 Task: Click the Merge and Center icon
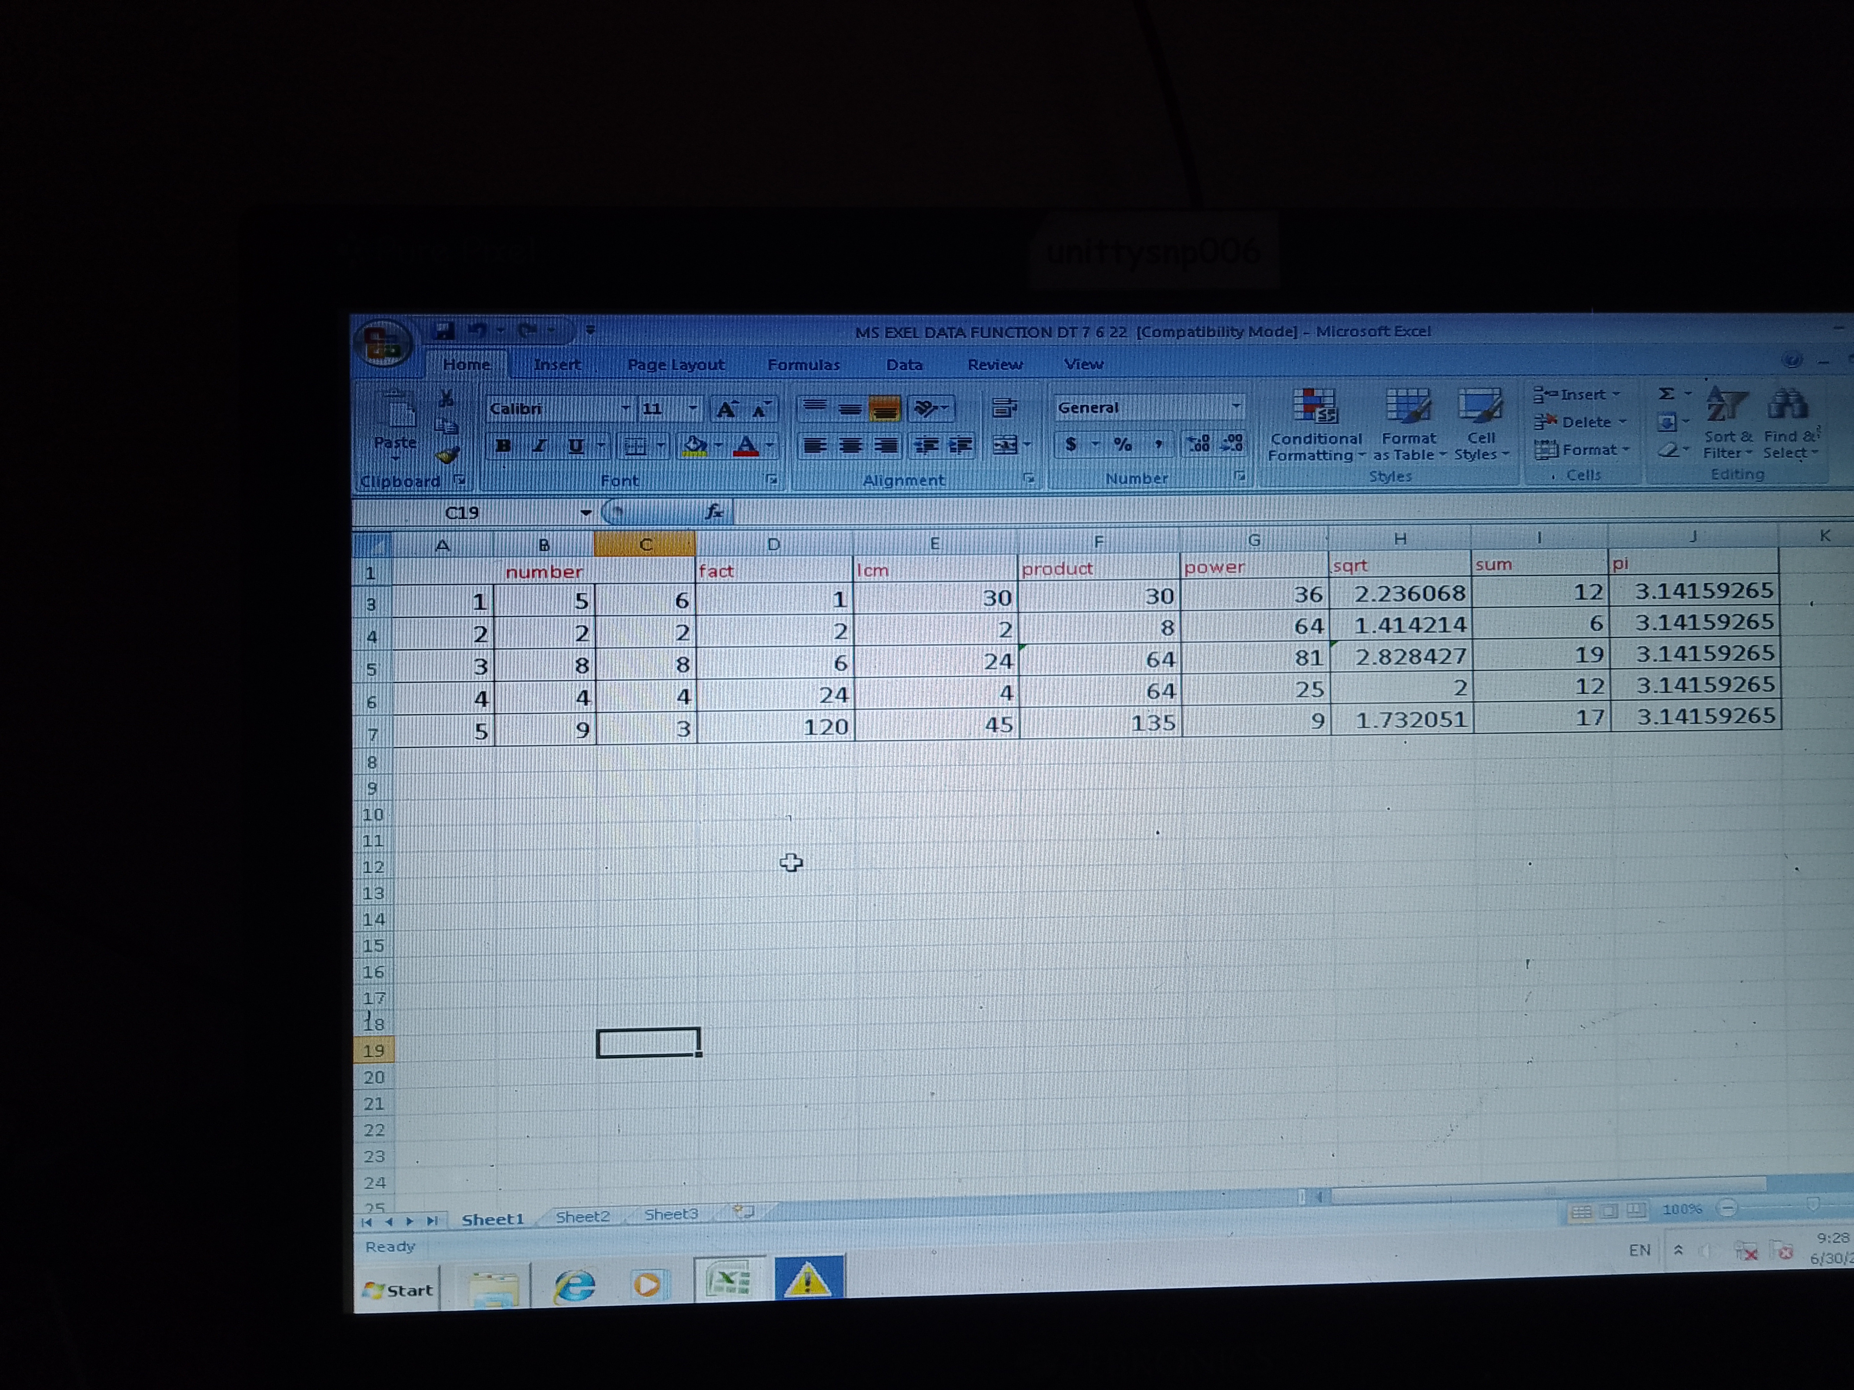1005,445
